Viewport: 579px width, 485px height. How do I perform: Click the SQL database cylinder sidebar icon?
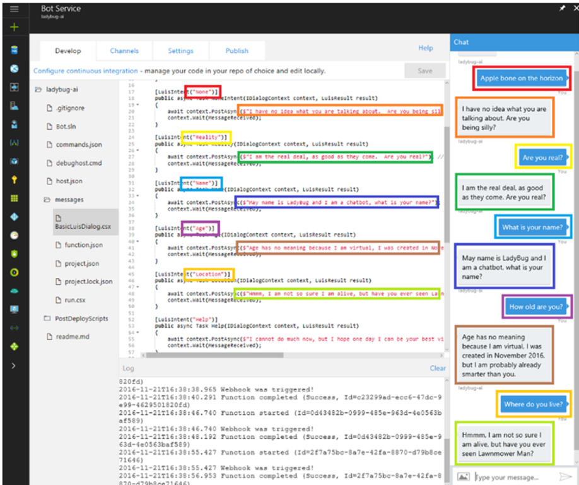(14, 51)
